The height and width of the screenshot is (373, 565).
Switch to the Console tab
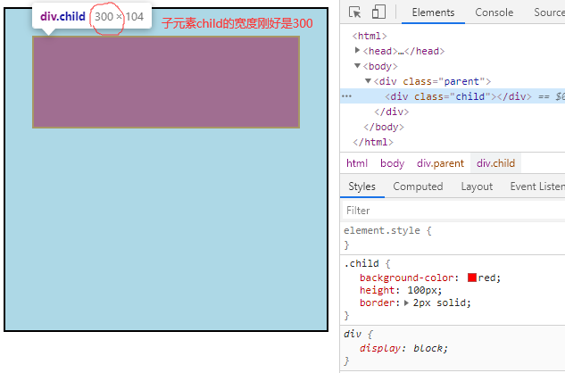tap(494, 12)
